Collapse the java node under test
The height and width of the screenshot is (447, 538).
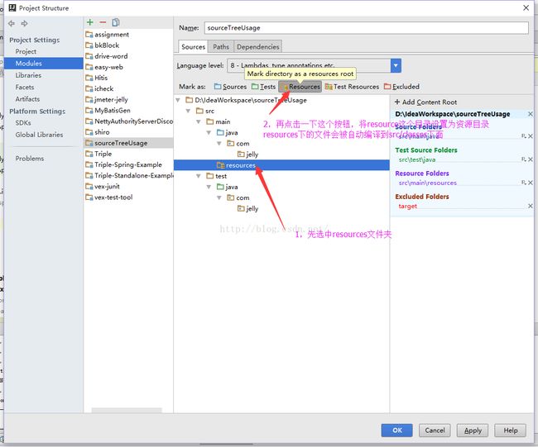(x=209, y=187)
